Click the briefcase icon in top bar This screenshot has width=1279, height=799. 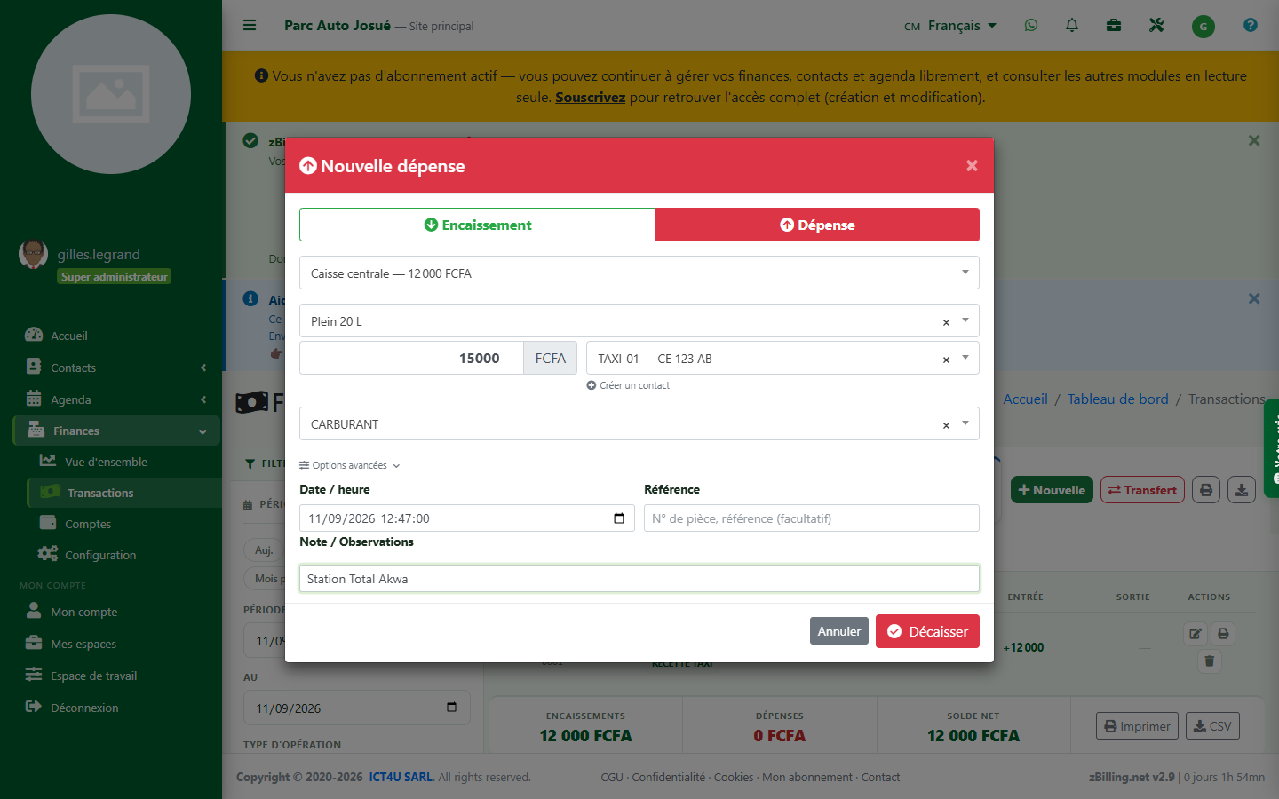coord(1114,26)
